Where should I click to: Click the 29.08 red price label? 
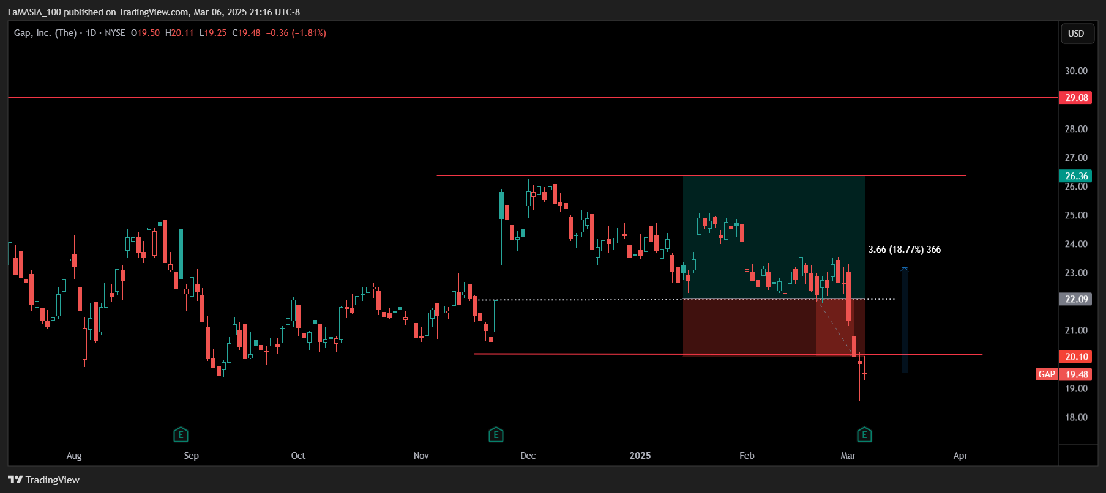click(1075, 97)
